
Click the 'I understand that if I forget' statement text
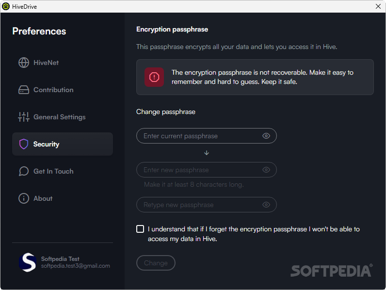click(x=254, y=234)
